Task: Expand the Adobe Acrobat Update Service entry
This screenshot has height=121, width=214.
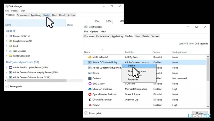Action: pyautogui.click(x=6, y=67)
